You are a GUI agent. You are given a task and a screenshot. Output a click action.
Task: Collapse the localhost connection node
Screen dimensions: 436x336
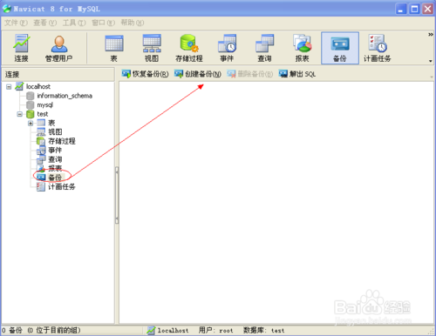click(x=9, y=86)
